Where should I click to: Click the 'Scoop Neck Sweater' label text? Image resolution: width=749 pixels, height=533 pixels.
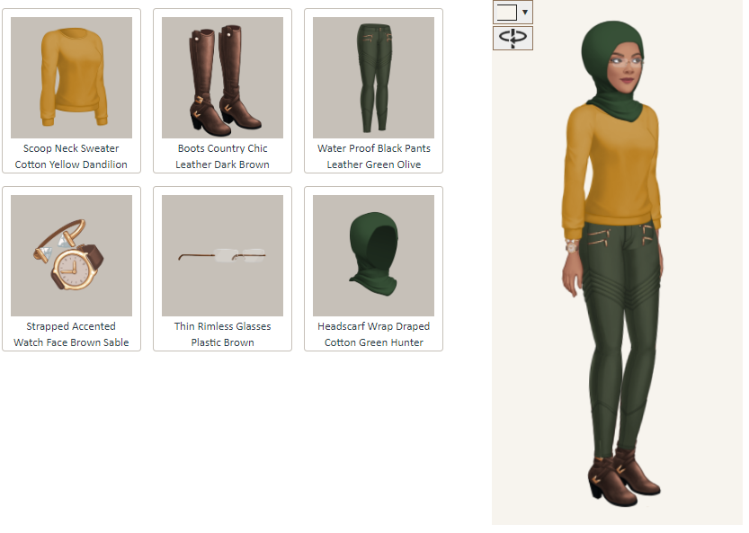pyautogui.click(x=72, y=149)
